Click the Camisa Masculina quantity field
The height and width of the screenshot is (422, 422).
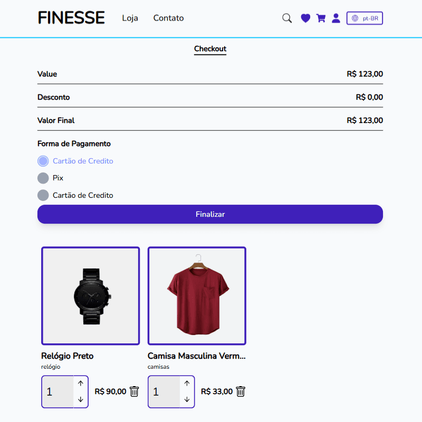pyautogui.click(x=164, y=392)
